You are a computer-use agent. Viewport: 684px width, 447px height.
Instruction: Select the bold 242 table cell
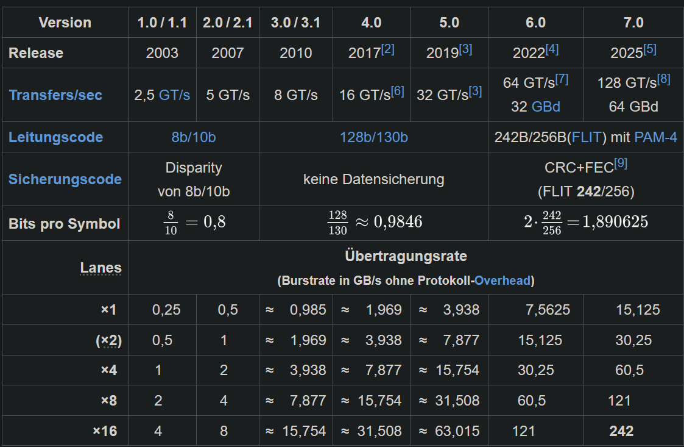coord(621,432)
